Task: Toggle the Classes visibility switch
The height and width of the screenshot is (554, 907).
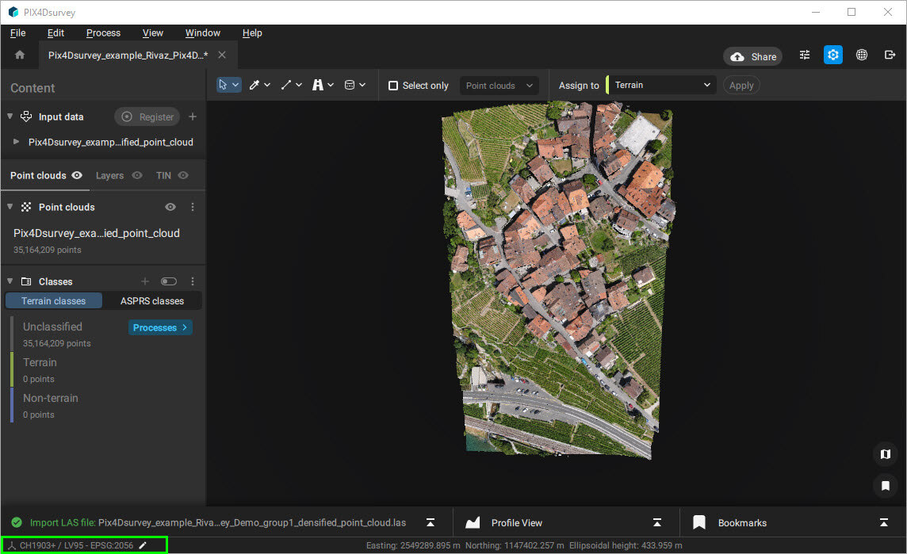Action: (x=169, y=281)
